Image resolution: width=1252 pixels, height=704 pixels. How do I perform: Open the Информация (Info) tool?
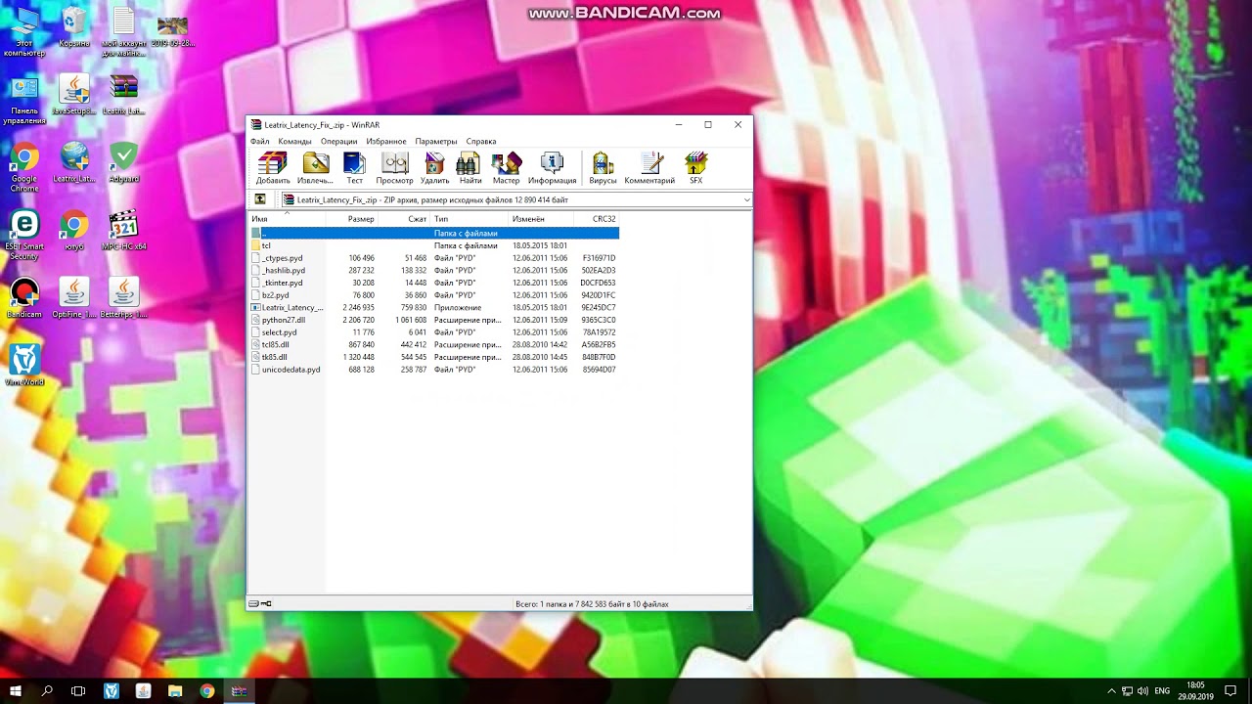tap(552, 168)
